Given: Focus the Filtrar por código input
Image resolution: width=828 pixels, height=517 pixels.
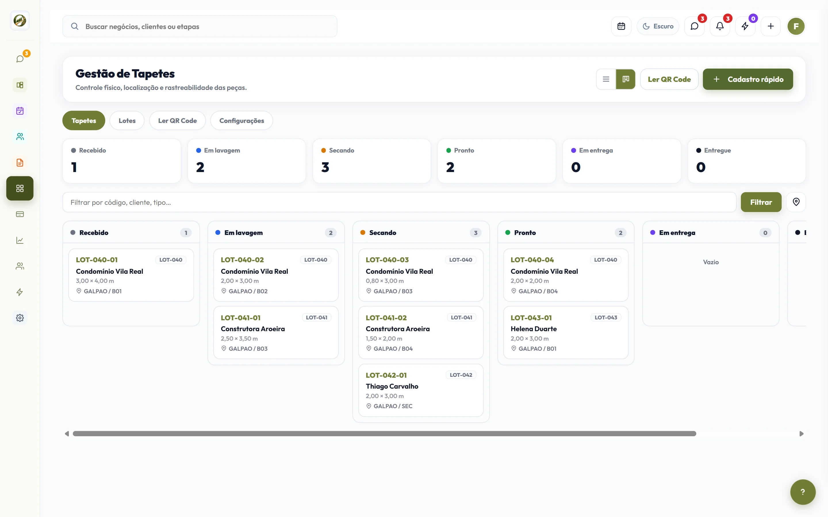Looking at the screenshot, I should point(399,202).
